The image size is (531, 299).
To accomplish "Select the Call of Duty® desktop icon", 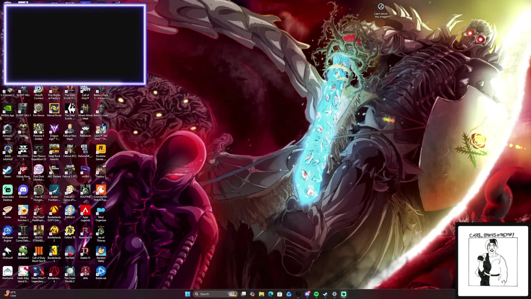I will click(x=85, y=93).
